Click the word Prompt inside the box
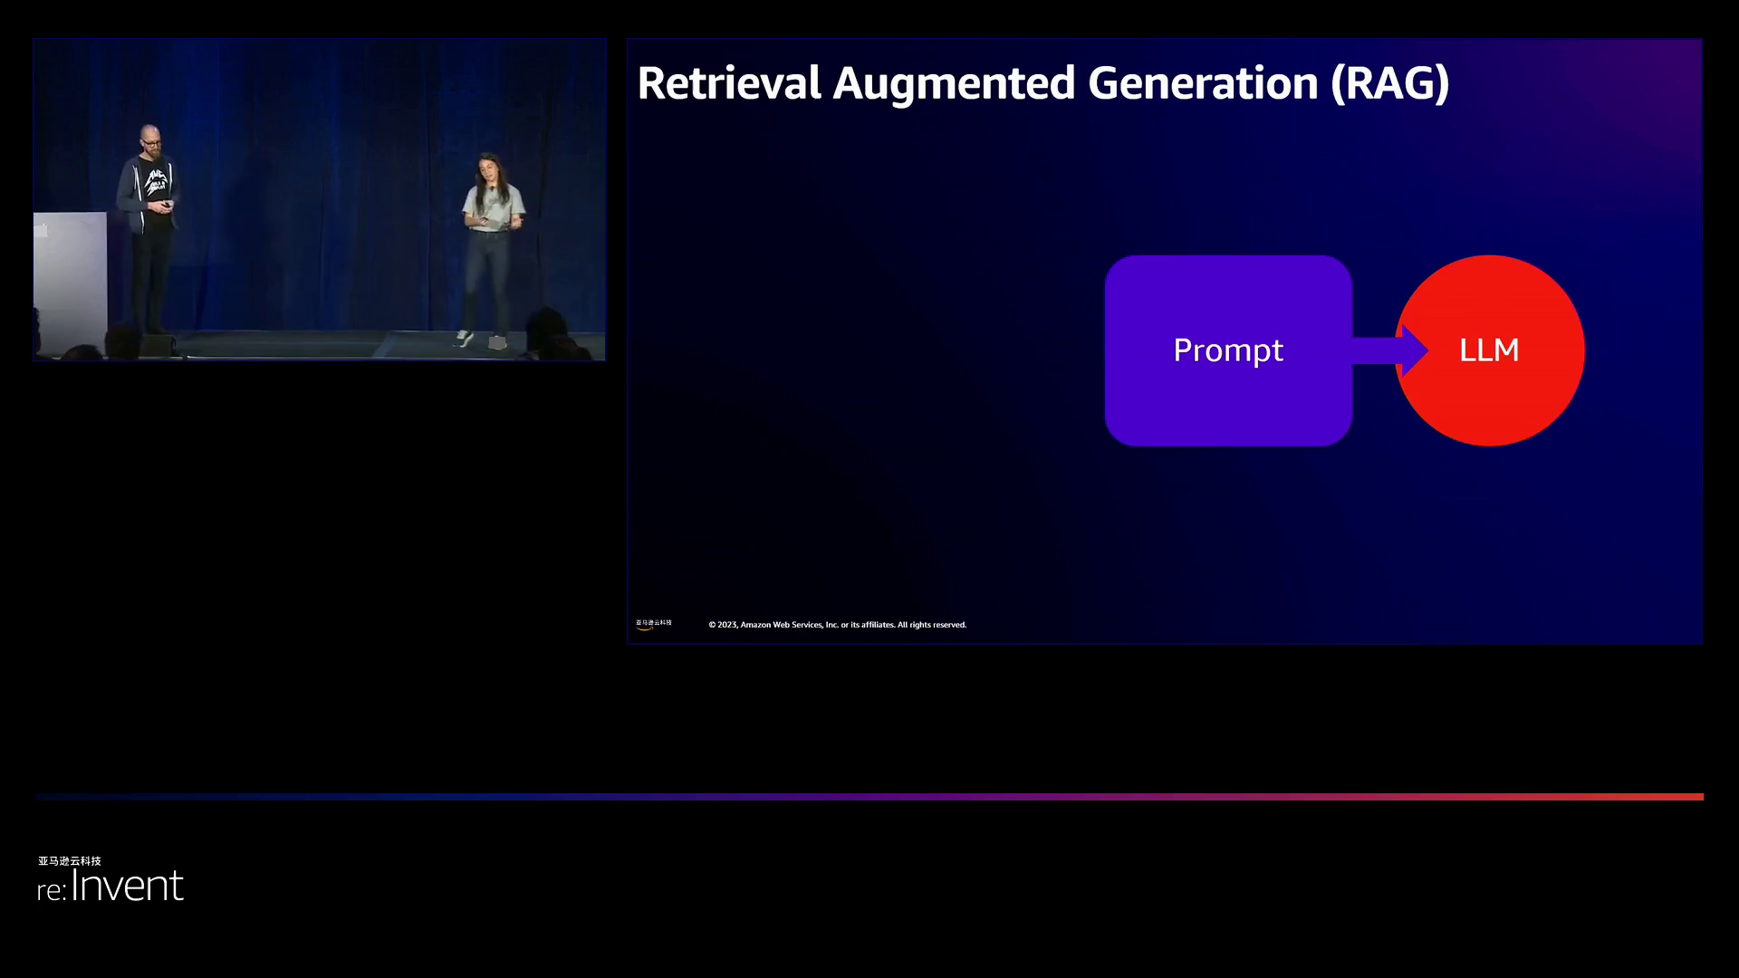Image resolution: width=1739 pixels, height=978 pixels. [x=1227, y=350]
